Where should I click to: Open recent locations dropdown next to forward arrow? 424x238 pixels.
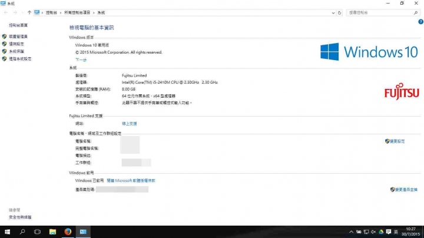[x=22, y=13]
